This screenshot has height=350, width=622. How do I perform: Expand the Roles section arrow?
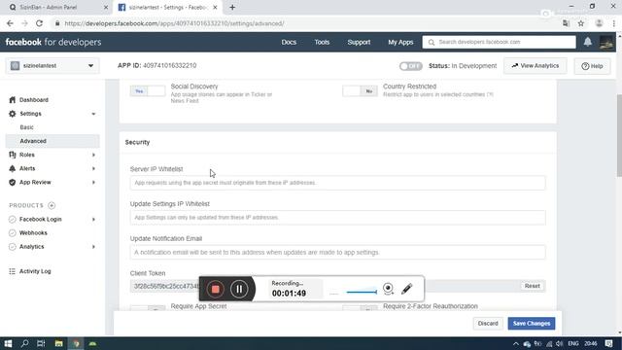(93, 155)
